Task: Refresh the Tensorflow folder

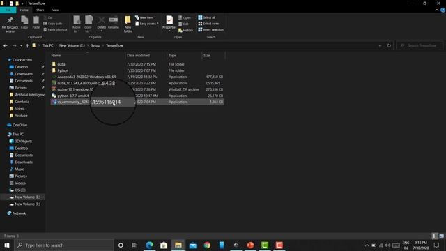Action: [389, 45]
